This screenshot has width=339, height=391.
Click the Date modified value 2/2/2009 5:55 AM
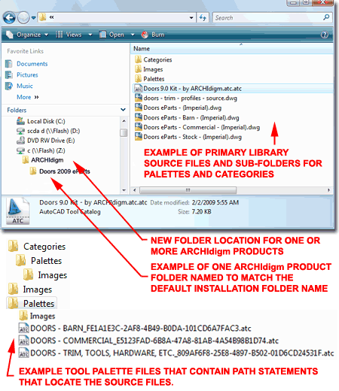tap(215, 202)
